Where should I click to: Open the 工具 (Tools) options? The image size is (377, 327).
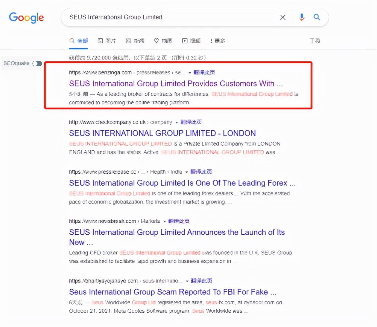pyautogui.click(x=315, y=41)
